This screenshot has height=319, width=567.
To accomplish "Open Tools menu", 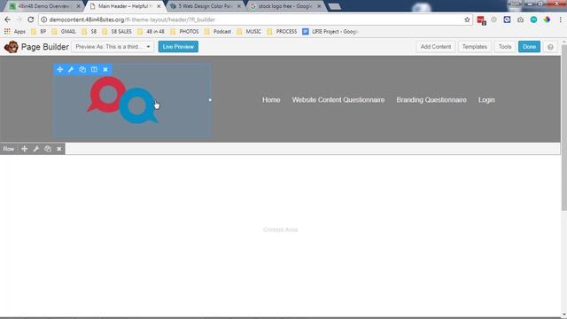I will (x=505, y=47).
